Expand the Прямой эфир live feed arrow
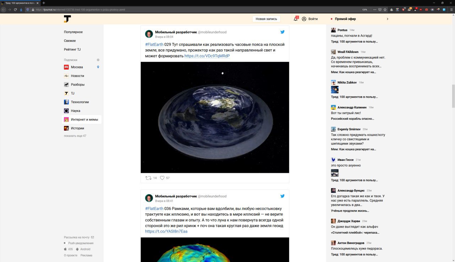This screenshot has width=455, height=262. 387,19
